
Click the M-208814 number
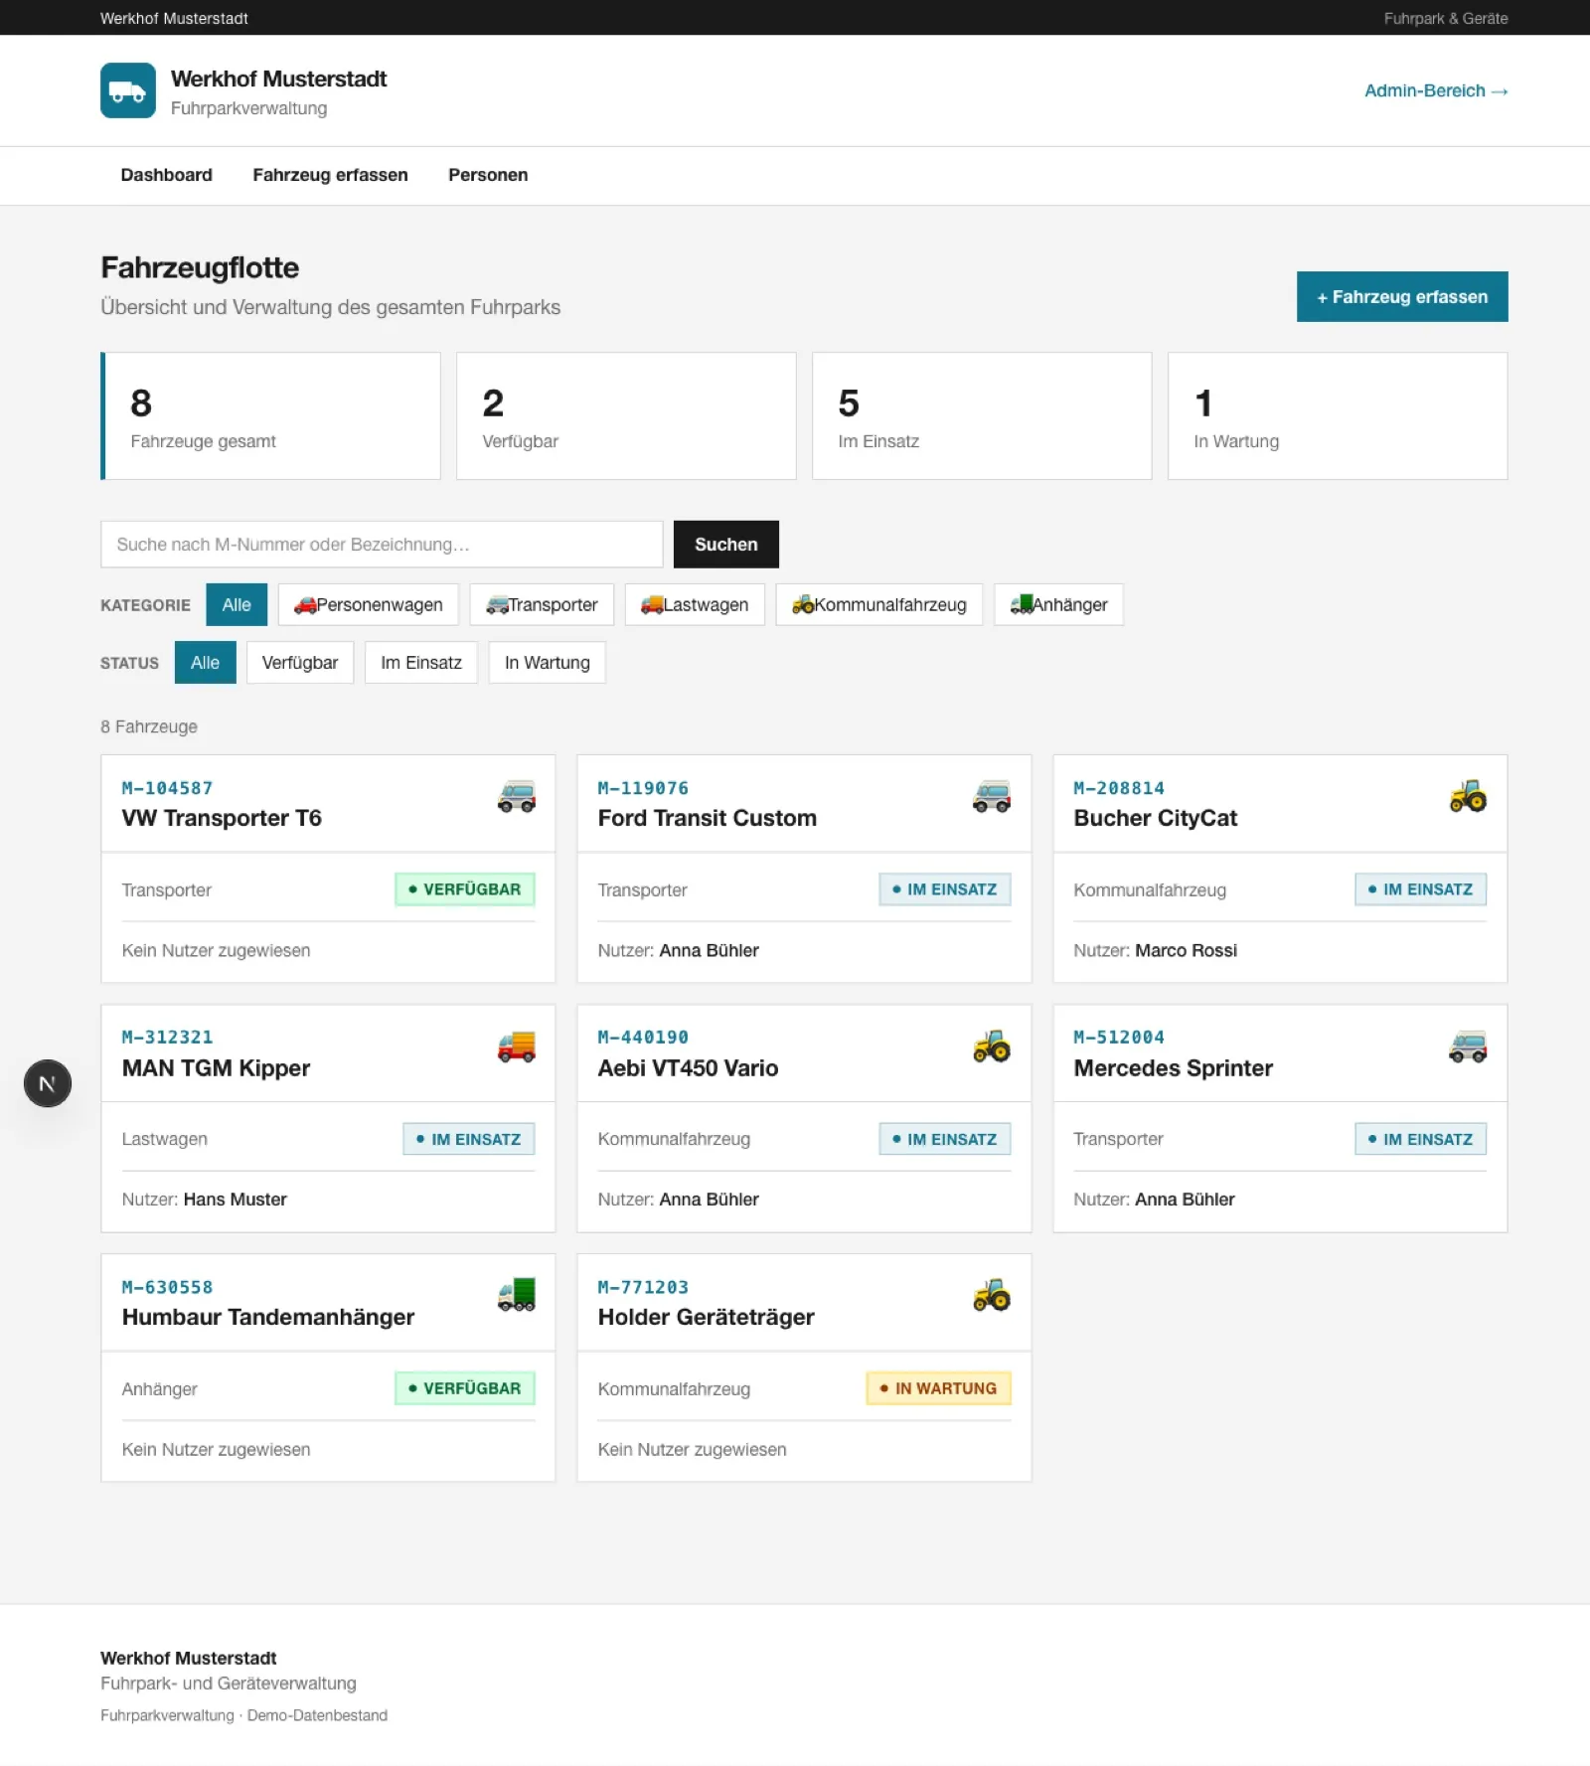tap(1119, 788)
